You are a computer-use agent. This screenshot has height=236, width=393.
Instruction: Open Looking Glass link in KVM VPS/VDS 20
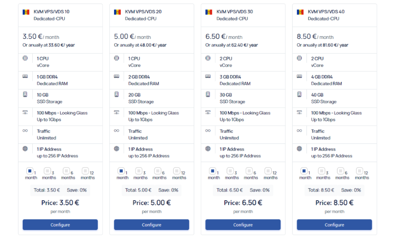[x=165, y=113]
